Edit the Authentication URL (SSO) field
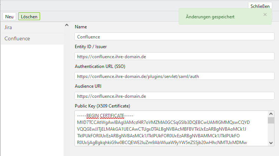The image size is (279, 156). point(175,76)
